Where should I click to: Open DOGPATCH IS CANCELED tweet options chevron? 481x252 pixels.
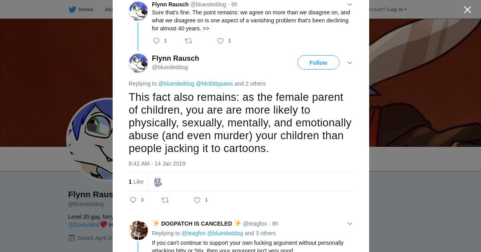pyautogui.click(x=350, y=224)
